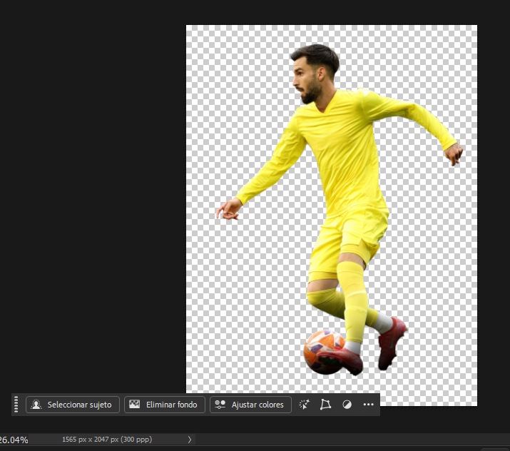
Task: Open Ajustar colores in contextual bar
Action: pos(250,405)
